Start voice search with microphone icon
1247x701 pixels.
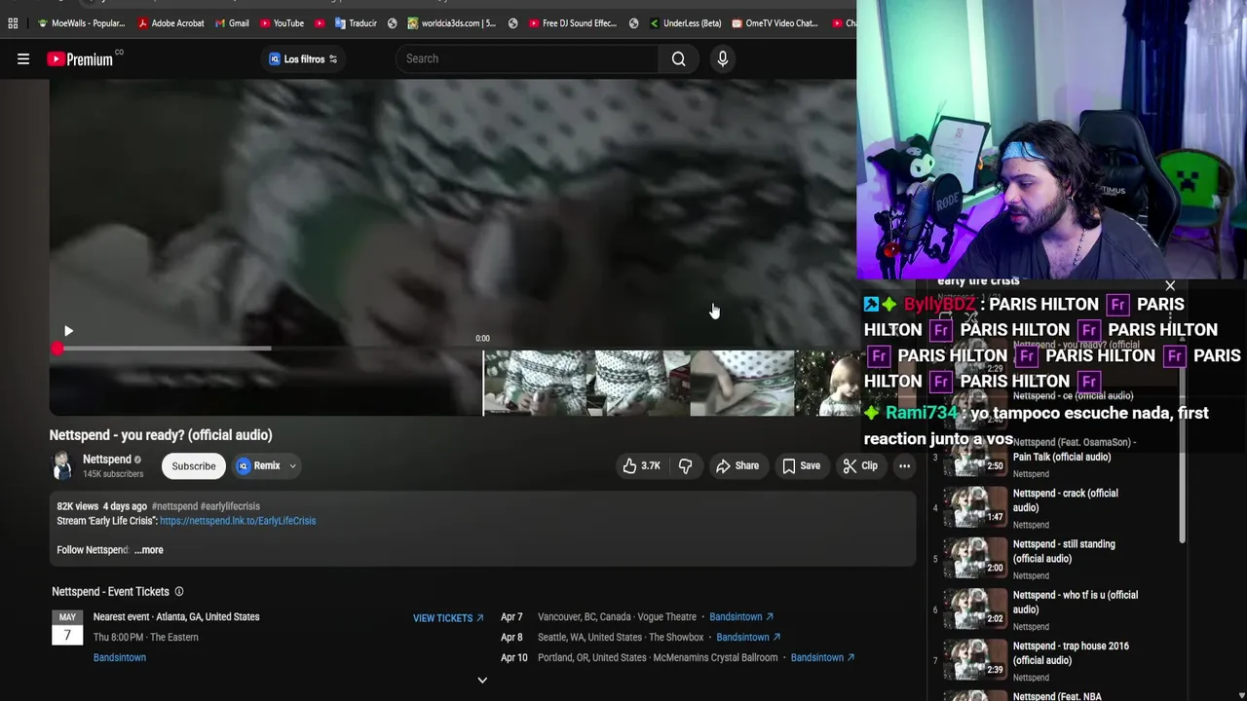(723, 58)
